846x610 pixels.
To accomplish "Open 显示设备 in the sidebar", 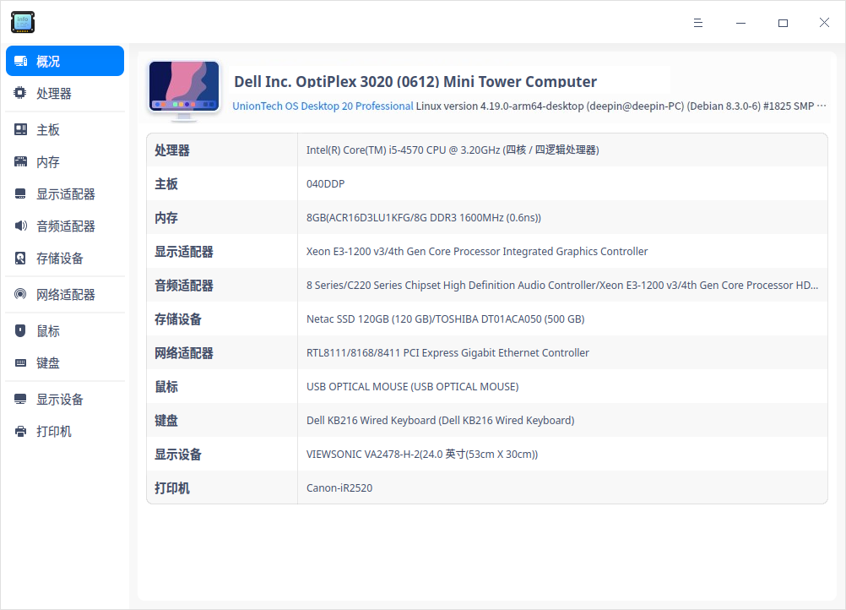I will pos(65,399).
